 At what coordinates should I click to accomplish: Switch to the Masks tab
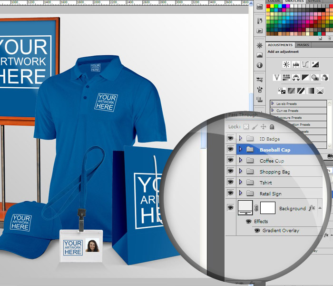coord(303,45)
